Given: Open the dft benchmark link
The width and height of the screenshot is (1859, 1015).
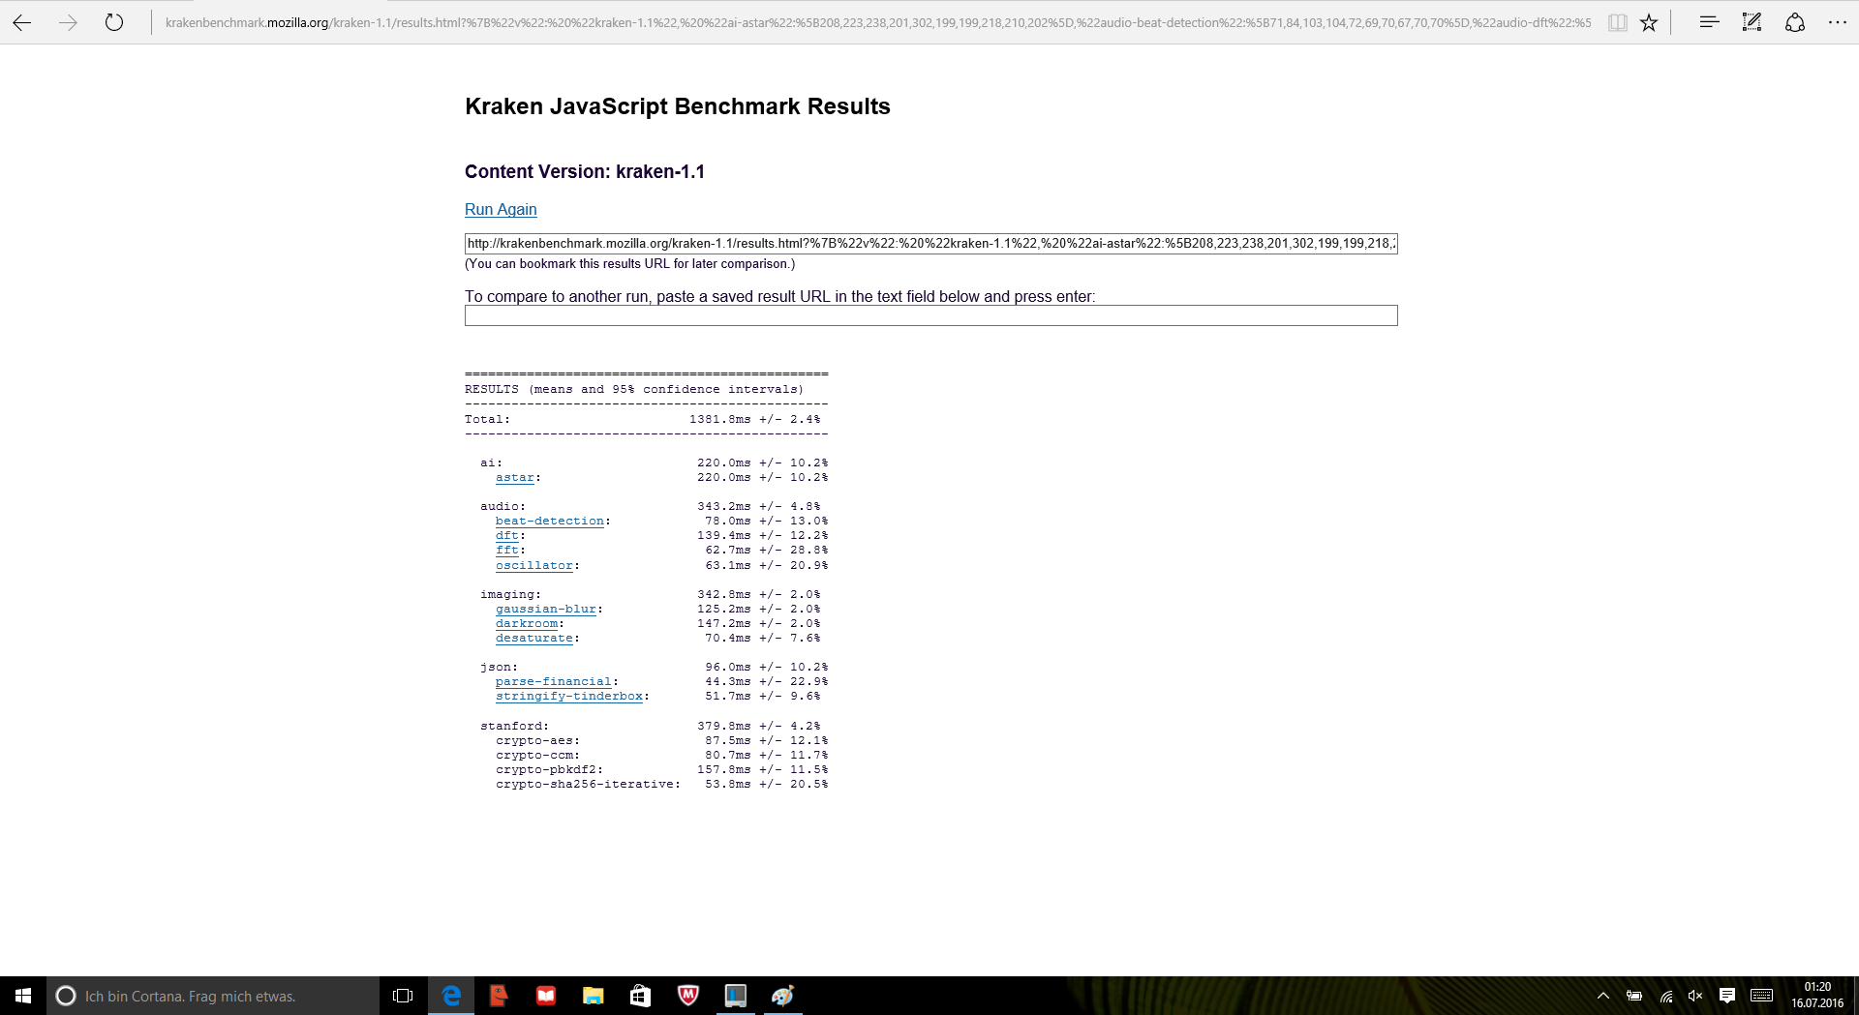Looking at the screenshot, I should pyautogui.click(x=507, y=536).
